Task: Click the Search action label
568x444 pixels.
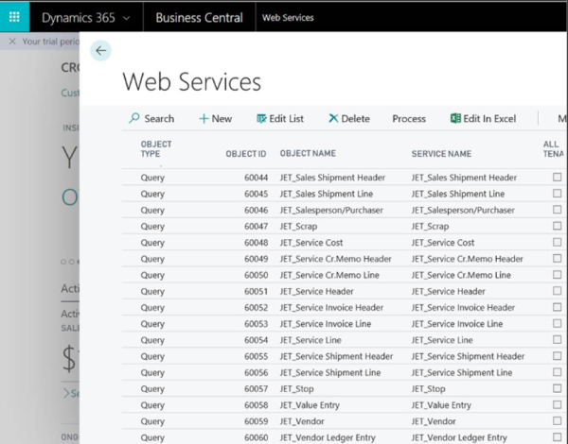Action: tap(159, 119)
